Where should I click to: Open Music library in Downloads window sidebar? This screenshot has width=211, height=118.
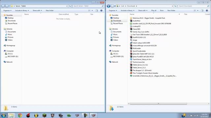pos(114,34)
